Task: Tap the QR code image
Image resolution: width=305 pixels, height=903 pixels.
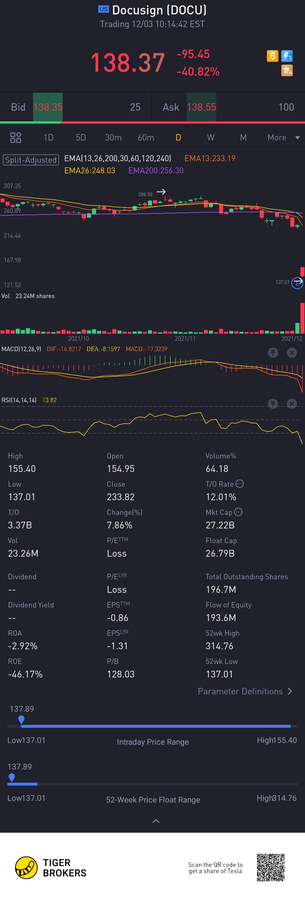Action: click(x=271, y=868)
